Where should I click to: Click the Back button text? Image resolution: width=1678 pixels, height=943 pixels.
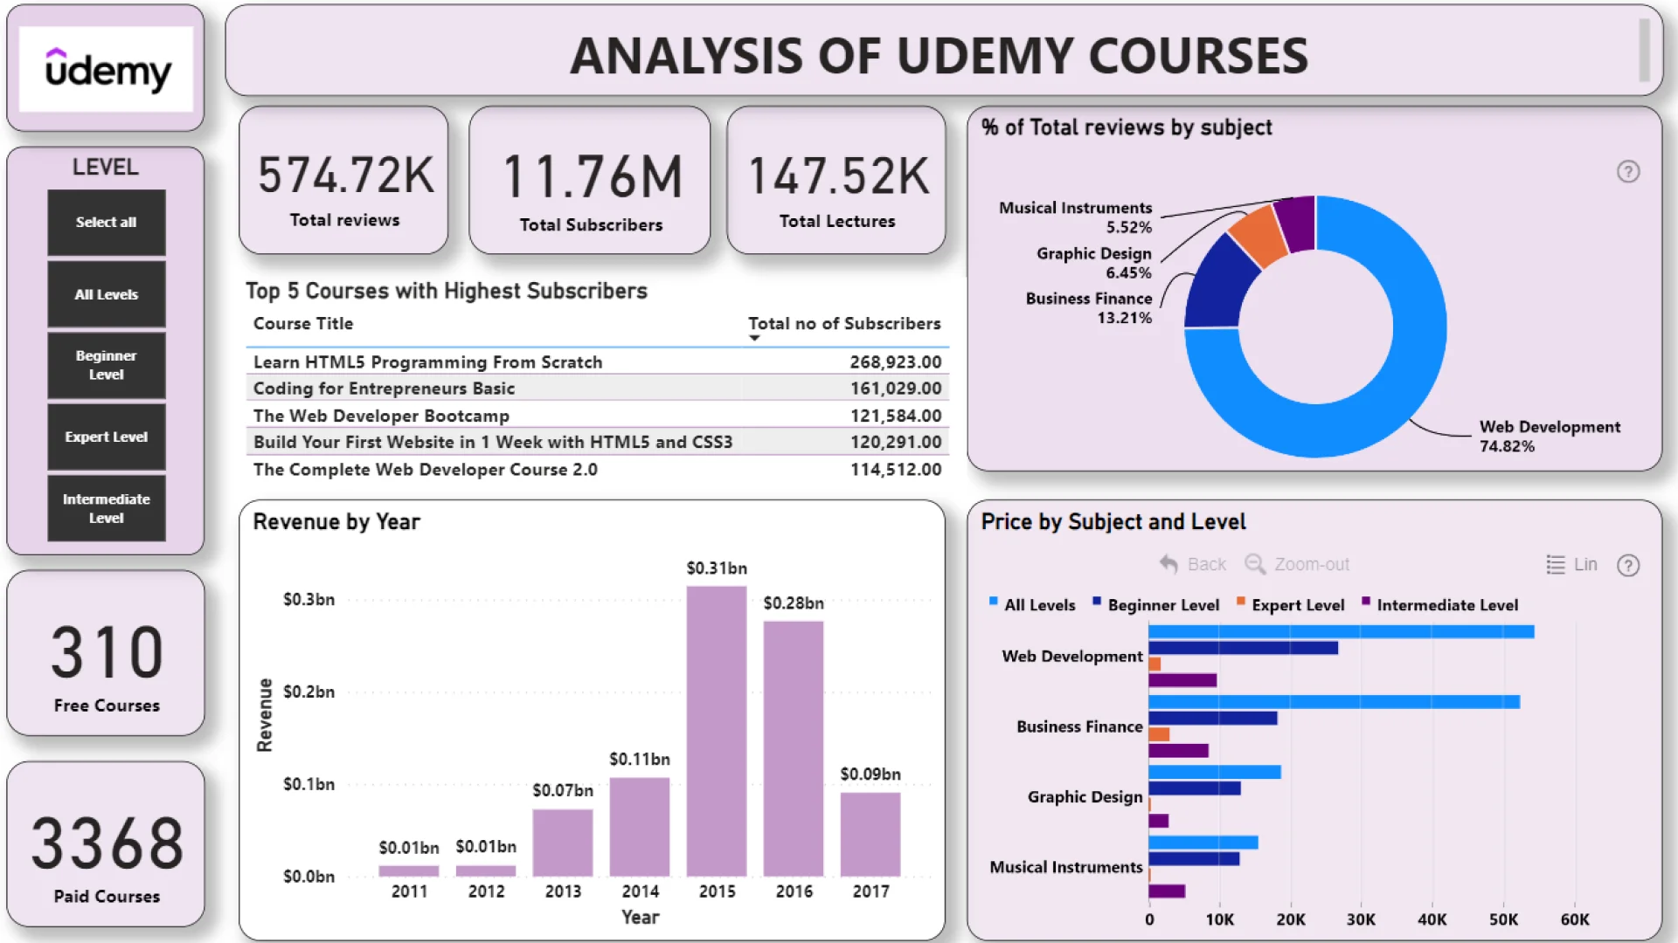[1207, 565]
